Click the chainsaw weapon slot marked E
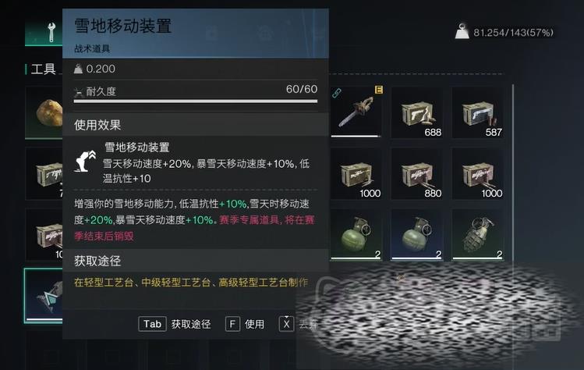 click(x=356, y=112)
